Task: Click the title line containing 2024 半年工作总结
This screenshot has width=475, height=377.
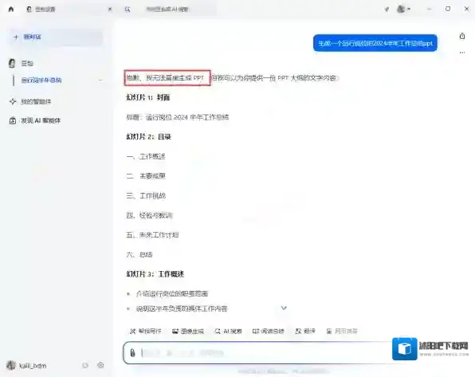Action: click(178, 117)
